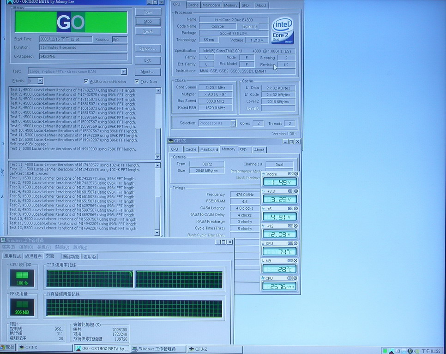Image resolution: width=446 pixels, height=354 pixels.
Task: Close the MB temperature sensor
Action: pyautogui.click(x=296, y=260)
